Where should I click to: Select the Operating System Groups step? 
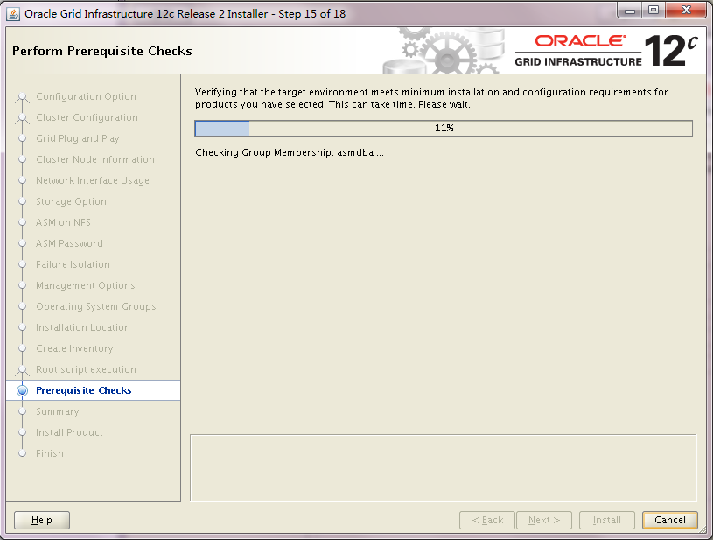(x=96, y=306)
